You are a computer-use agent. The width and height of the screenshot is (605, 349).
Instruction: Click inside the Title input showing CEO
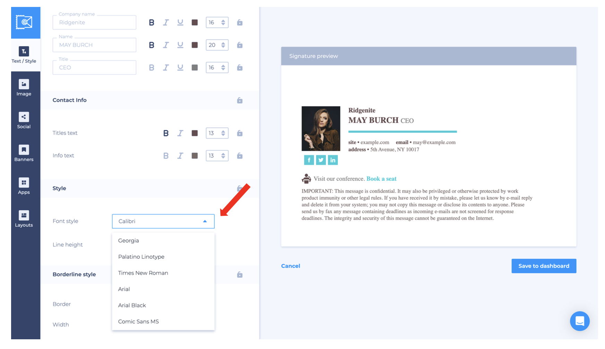(x=94, y=67)
